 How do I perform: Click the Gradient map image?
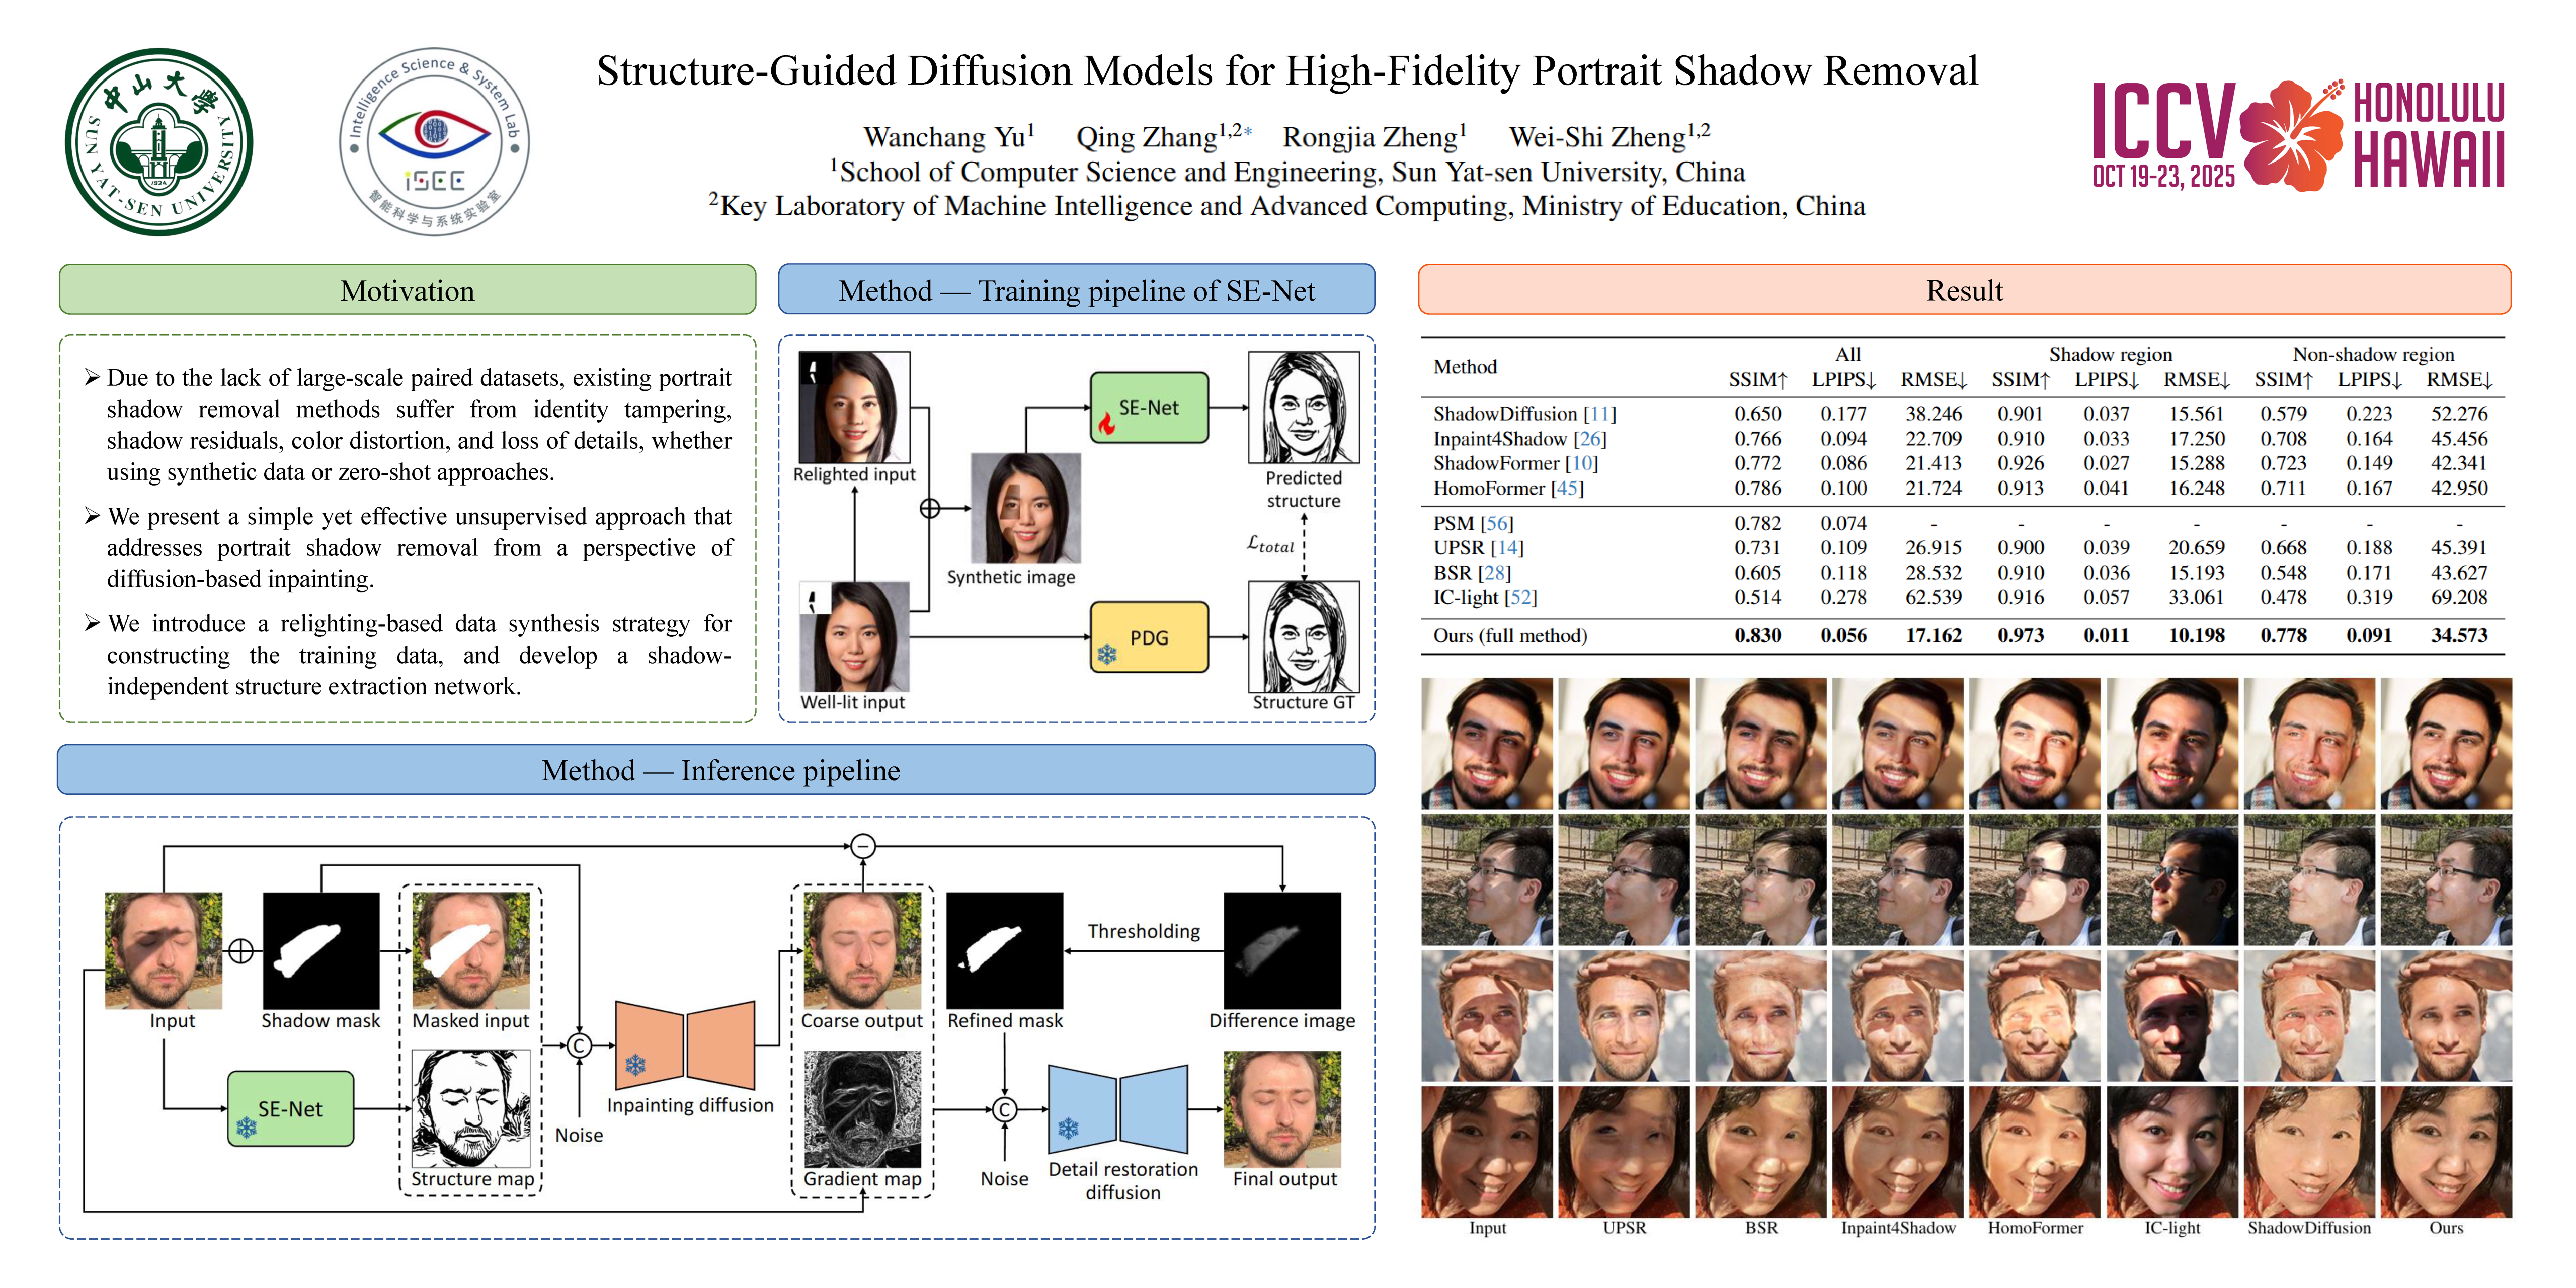point(862,1108)
